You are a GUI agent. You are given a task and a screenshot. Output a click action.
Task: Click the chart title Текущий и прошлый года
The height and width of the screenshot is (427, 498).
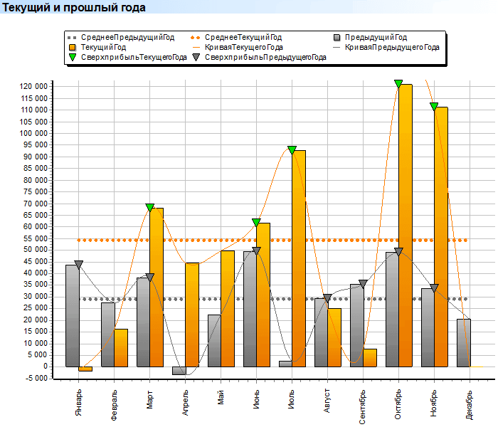74,7
